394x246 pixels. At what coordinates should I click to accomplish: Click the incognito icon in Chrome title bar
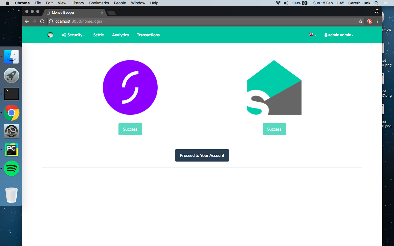377,11
